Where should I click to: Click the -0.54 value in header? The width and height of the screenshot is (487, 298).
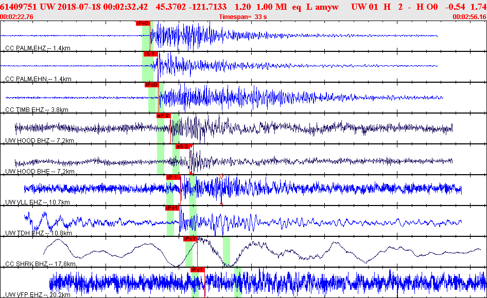pyautogui.click(x=455, y=7)
